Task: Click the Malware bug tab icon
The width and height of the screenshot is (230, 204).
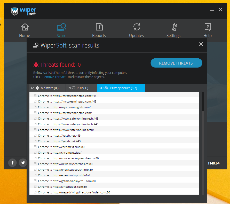Action: click(x=37, y=88)
